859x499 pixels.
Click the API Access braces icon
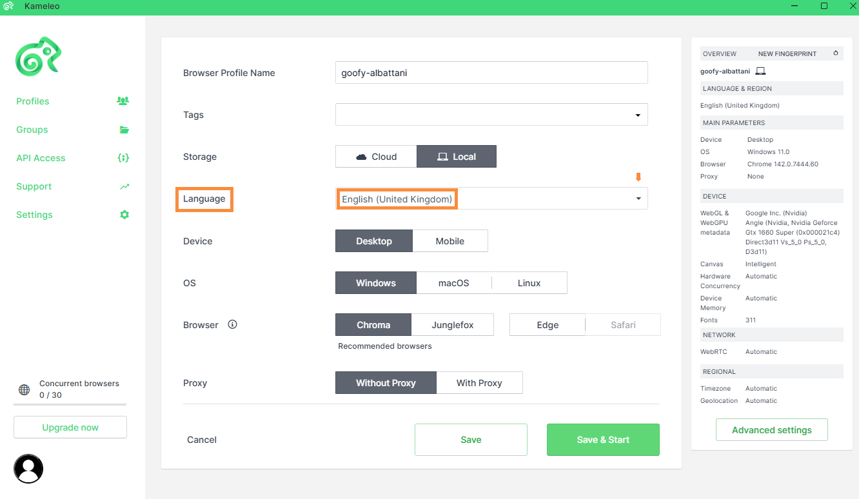pos(123,158)
